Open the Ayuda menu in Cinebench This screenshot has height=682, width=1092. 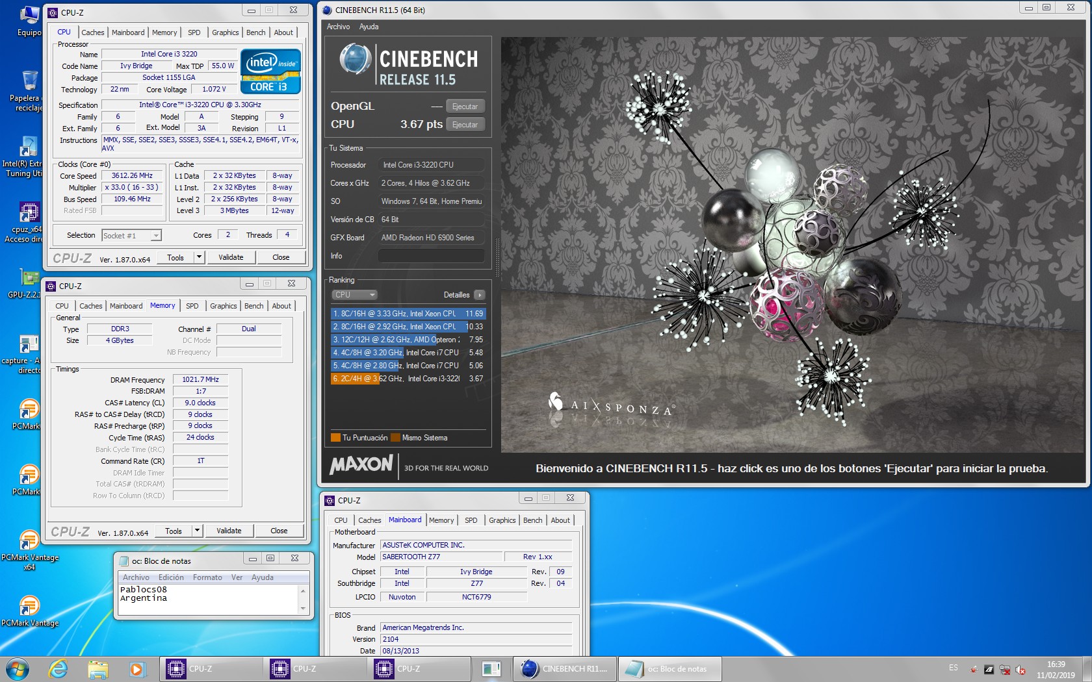point(369,27)
